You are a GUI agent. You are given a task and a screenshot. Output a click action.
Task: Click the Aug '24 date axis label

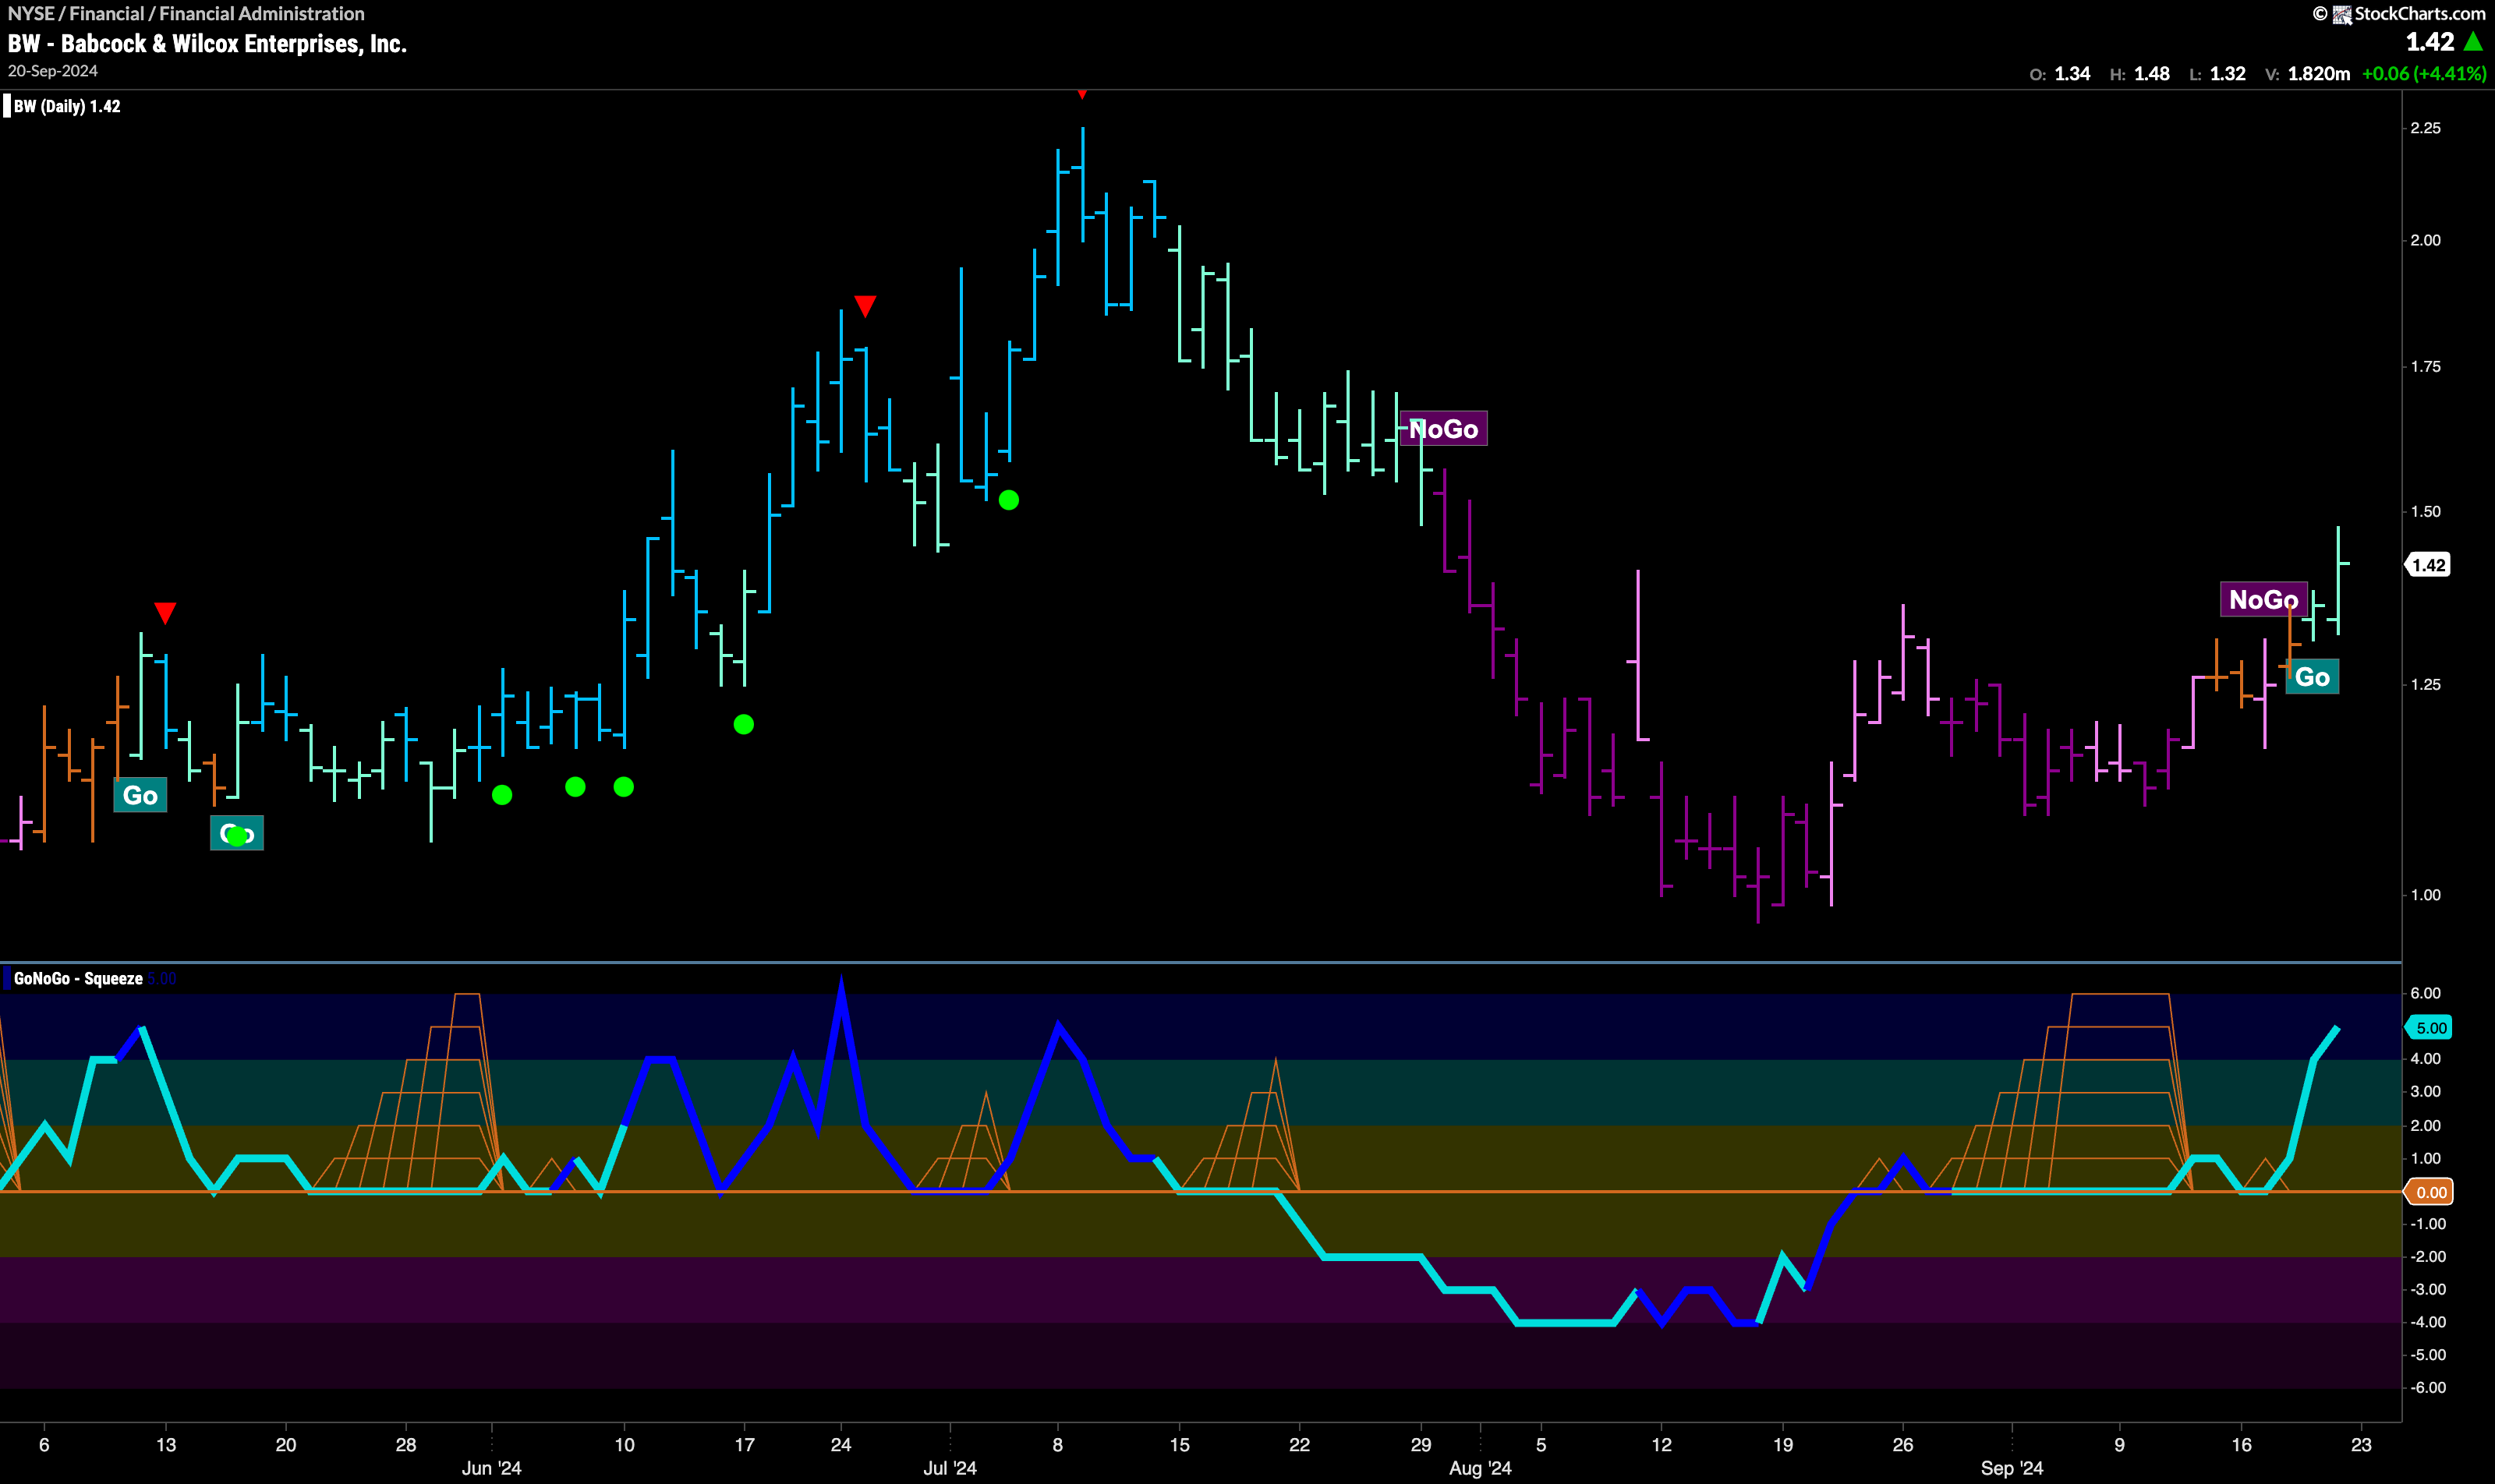[1480, 1468]
